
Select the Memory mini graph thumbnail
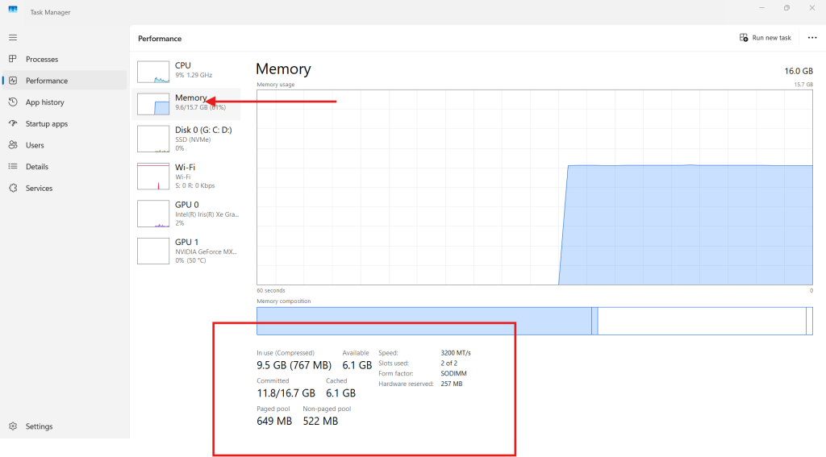[153, 104]
